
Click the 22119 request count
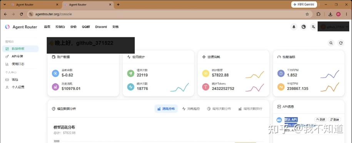point(142,75)
